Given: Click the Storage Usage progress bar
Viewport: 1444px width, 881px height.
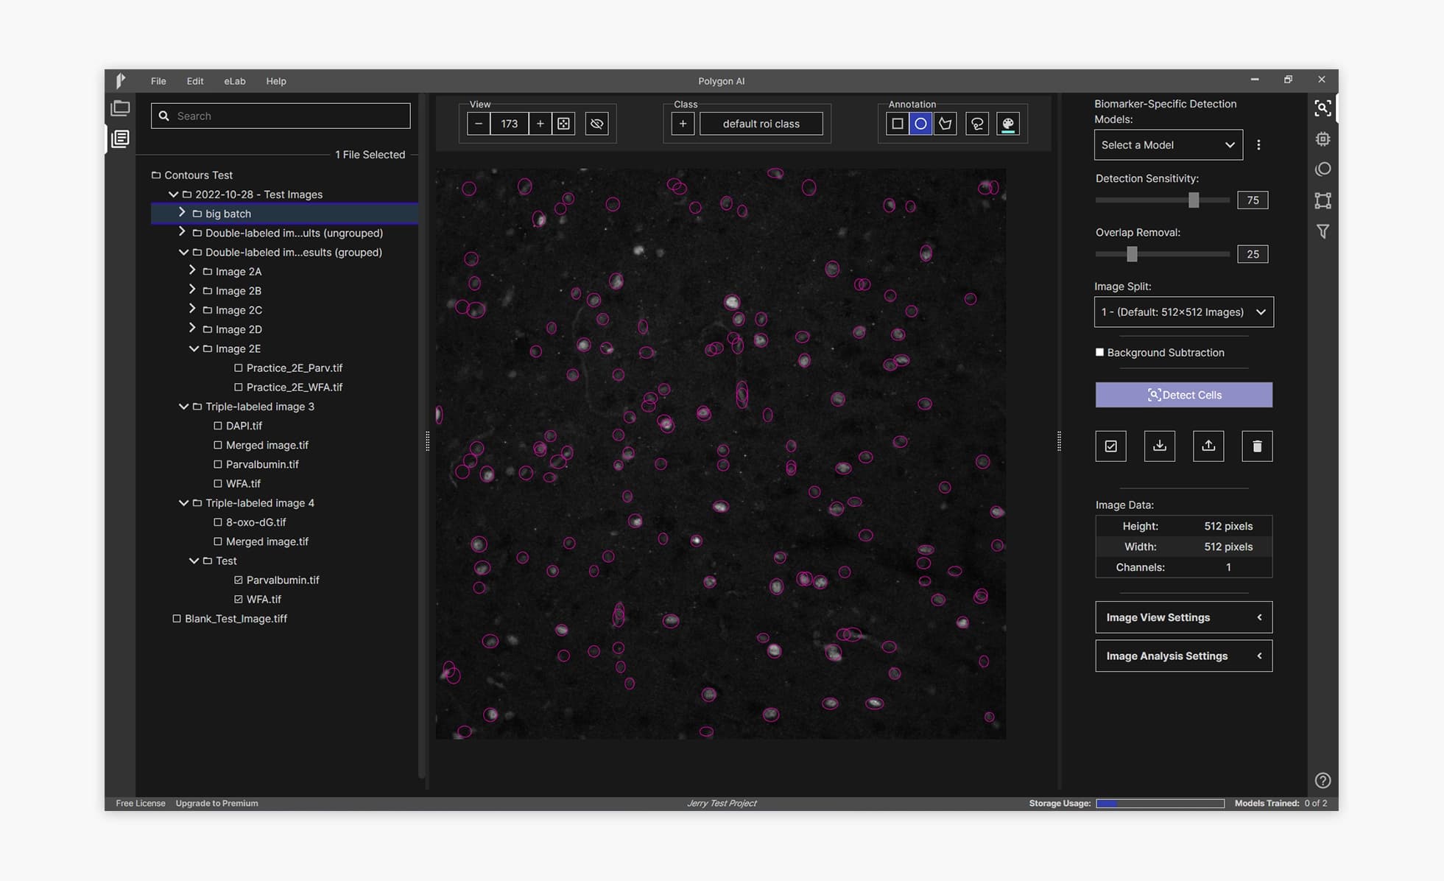Looking at the screenshot, I should pos(1160,804).
